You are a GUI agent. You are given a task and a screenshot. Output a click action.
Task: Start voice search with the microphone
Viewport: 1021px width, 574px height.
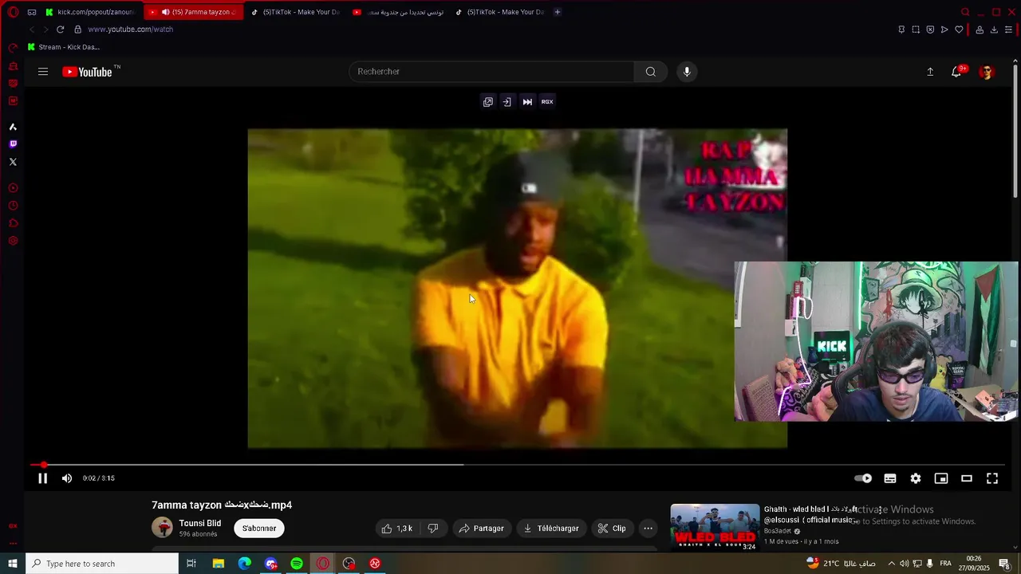pyautogui.click(x=687, y=72)
